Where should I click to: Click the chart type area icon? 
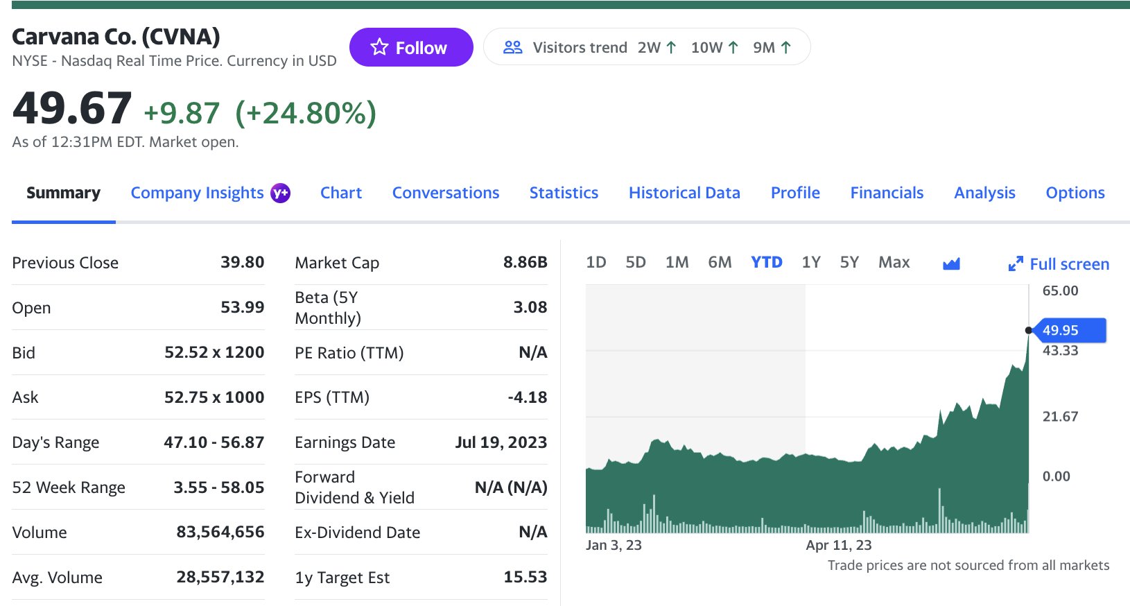(x=951, y=263)
